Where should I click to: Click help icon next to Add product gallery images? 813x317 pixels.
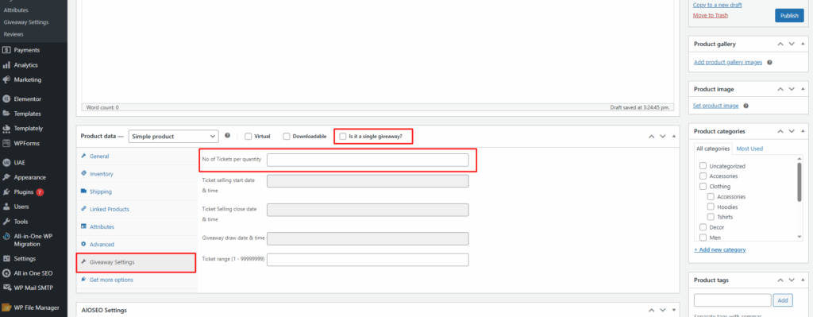tap(769, 62)
